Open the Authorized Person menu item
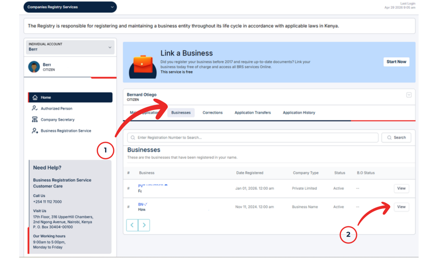Viewport: 429px width, 260px height. (57, 108)
